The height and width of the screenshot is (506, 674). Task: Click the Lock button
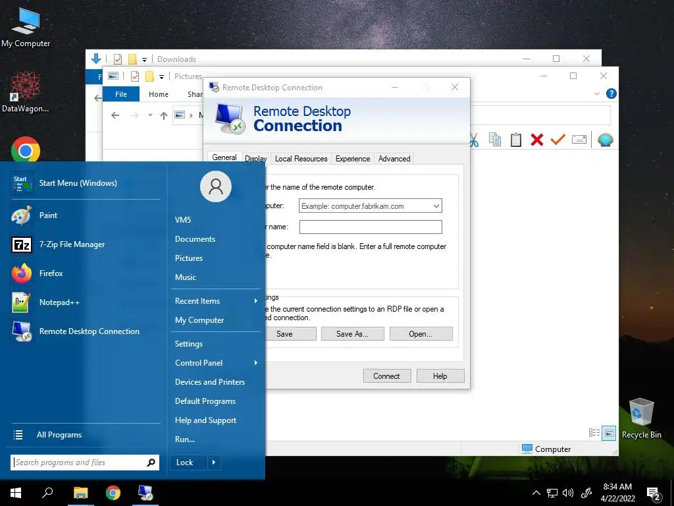point(189,463)
